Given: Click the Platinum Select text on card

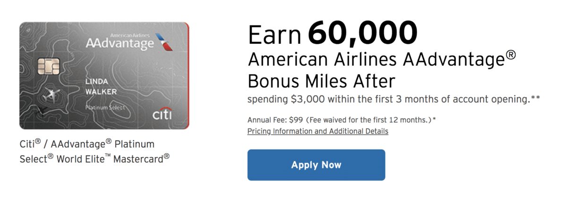Looking at the screenshot, I should point(105,107).
